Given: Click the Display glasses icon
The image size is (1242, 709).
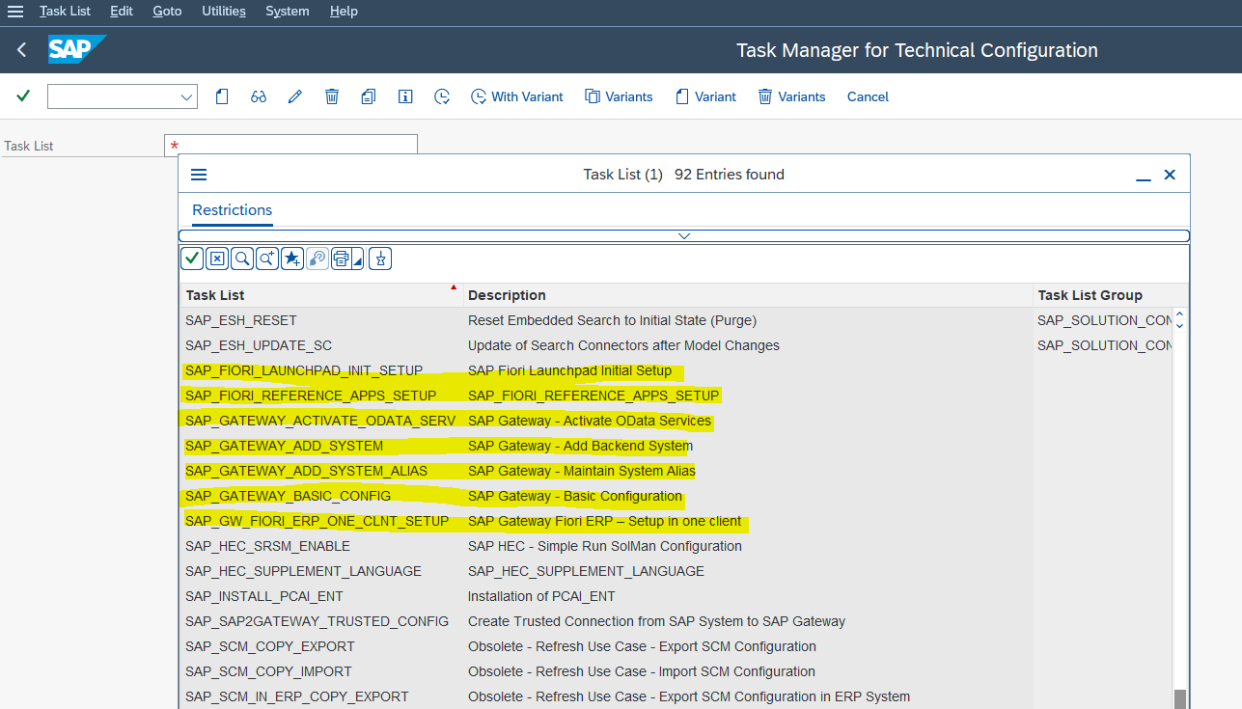Looking at the screenshot, I should pos(259,96).
